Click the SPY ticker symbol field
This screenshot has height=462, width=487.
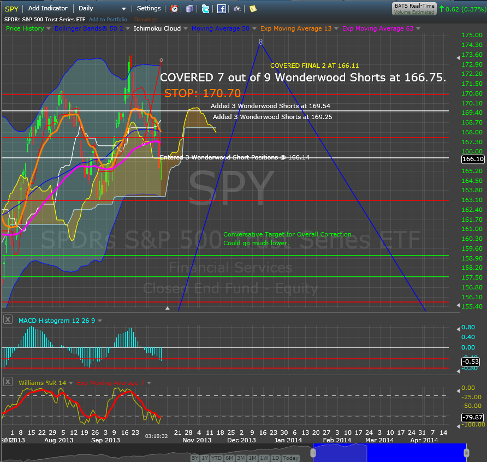12,9
